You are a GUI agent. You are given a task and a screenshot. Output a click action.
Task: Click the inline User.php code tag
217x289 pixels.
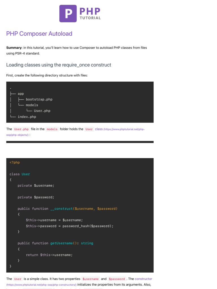[21, 129]
